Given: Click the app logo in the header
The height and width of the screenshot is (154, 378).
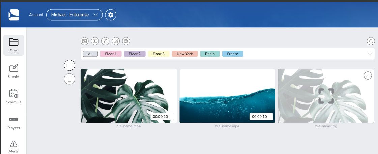Looking at the screenshot, I should (14, 15).
